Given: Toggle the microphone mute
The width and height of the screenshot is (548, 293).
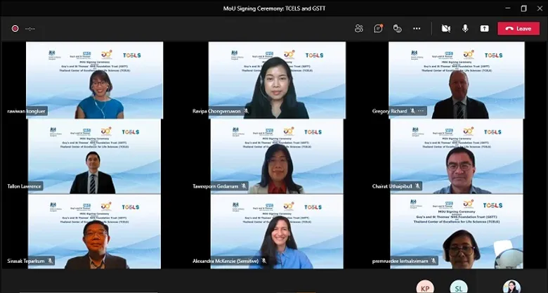Looking at the screenshot, I should click(465, 29).
